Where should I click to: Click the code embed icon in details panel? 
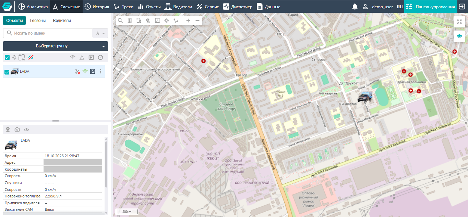26,129
